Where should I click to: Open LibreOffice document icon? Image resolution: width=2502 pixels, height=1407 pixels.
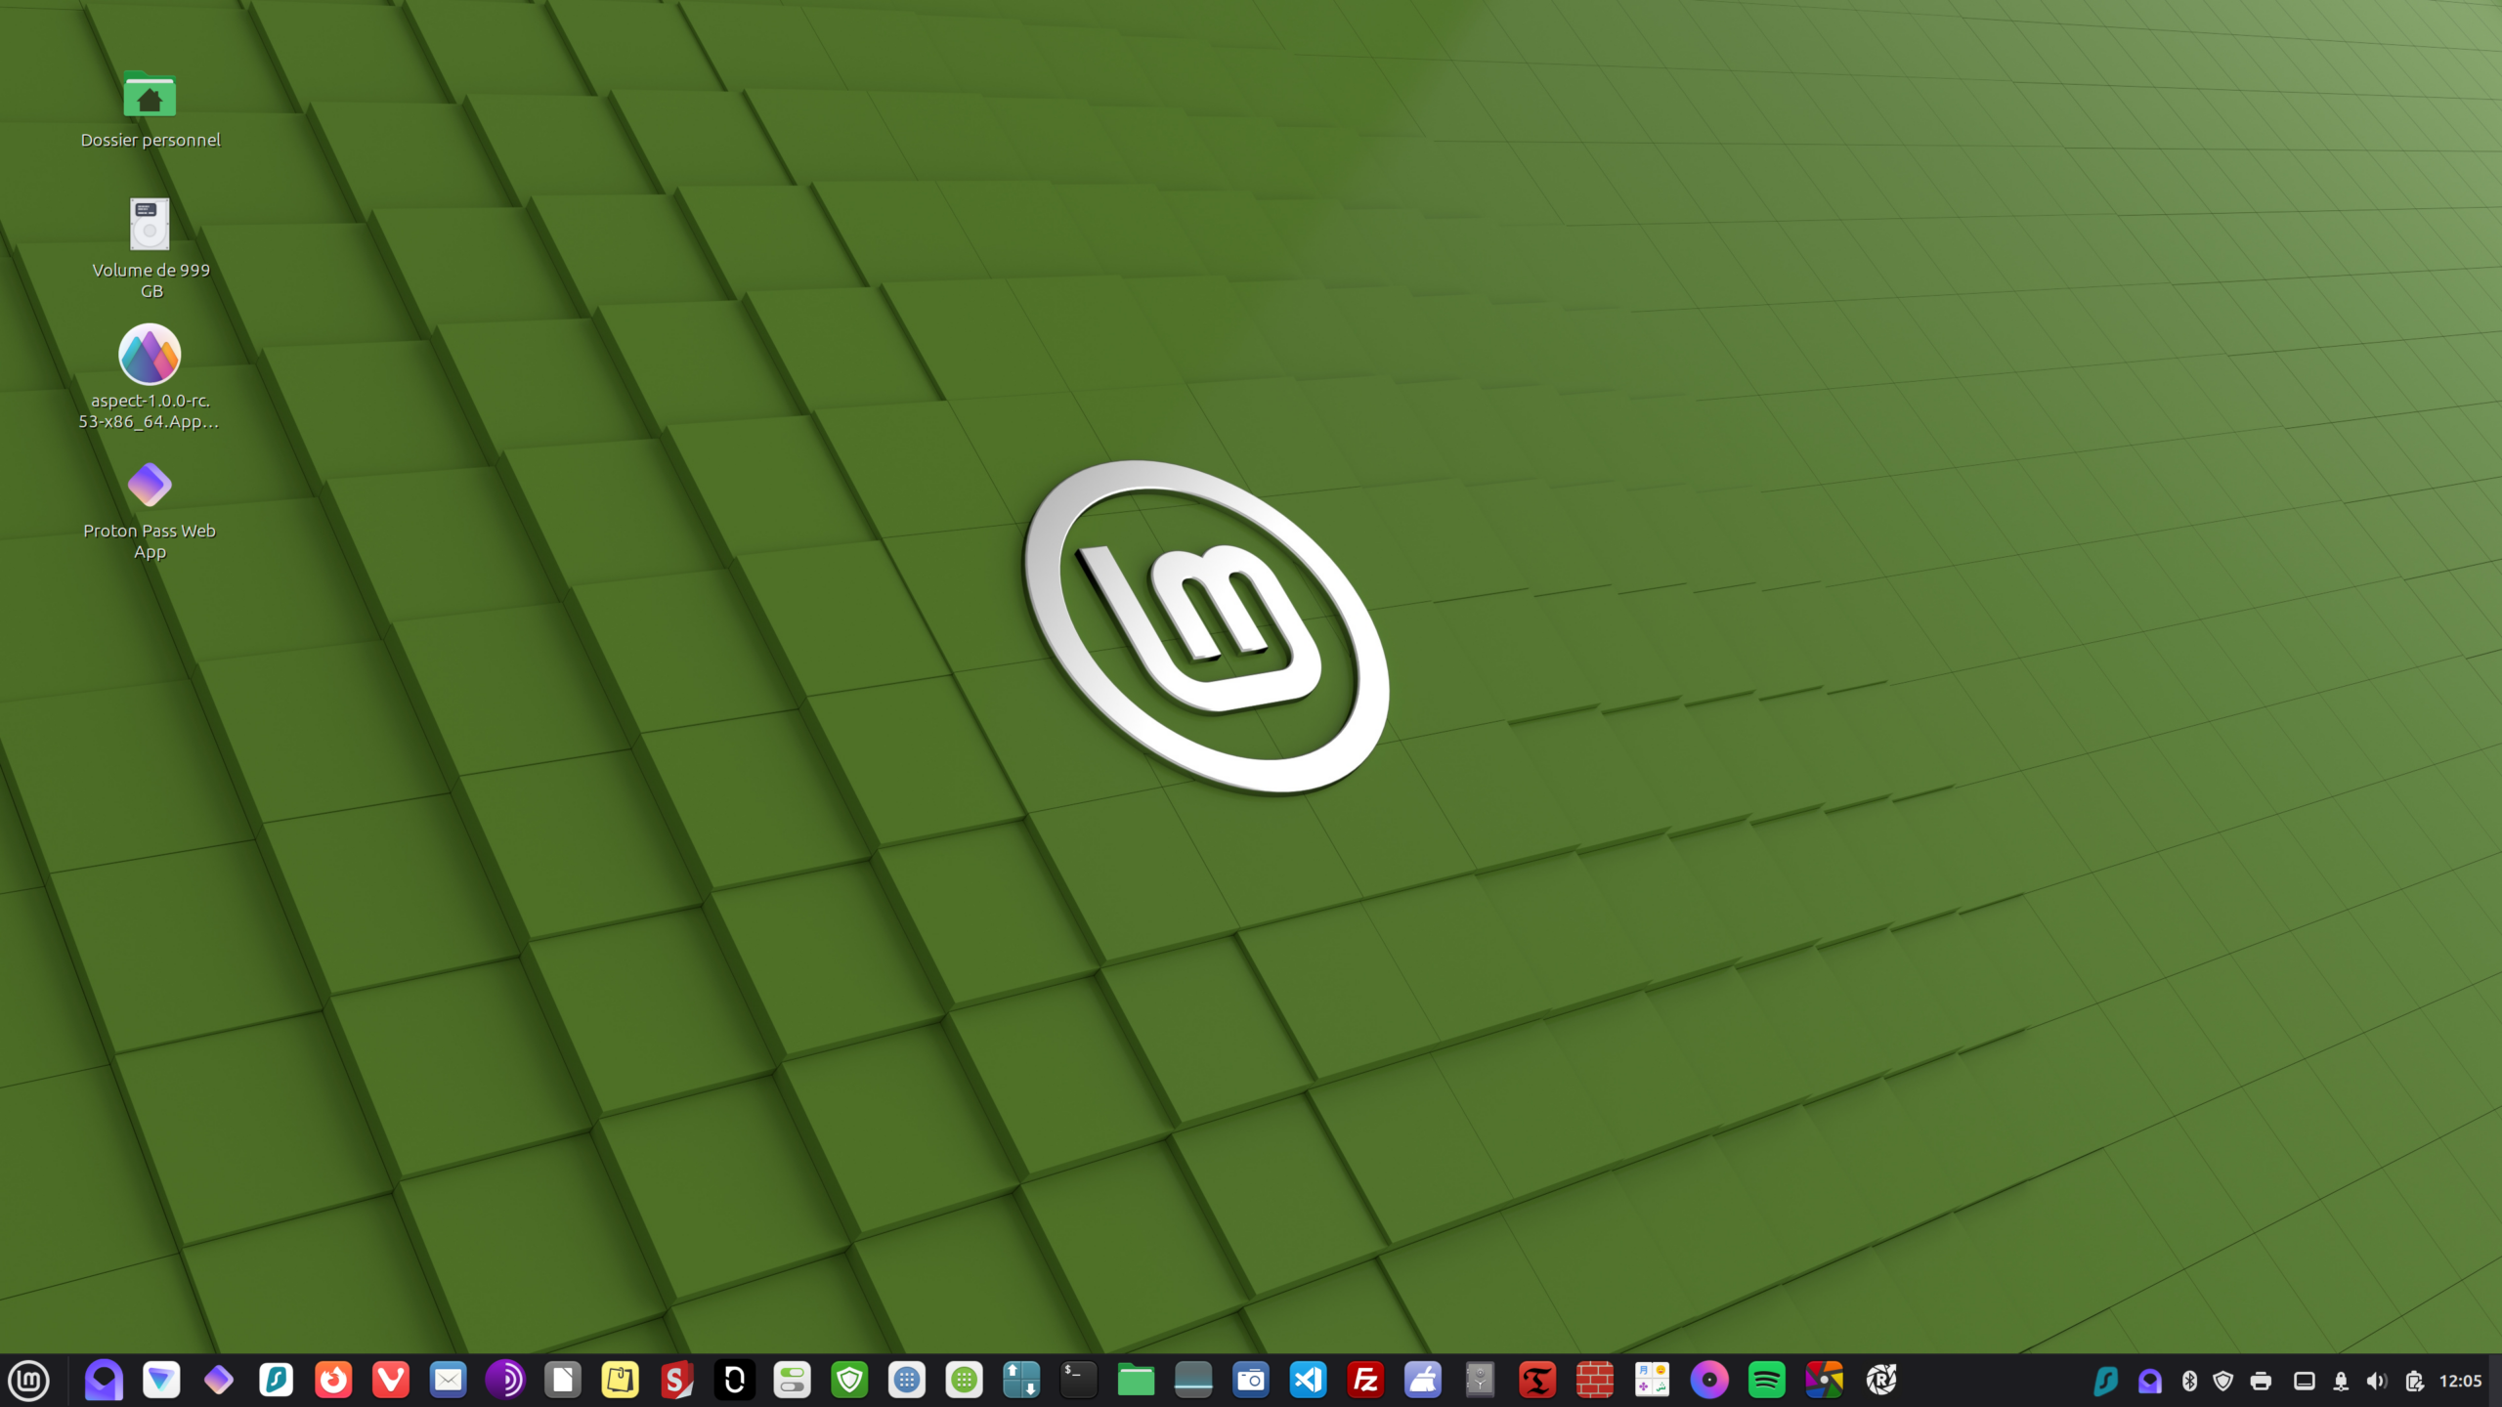point(563,1381)
